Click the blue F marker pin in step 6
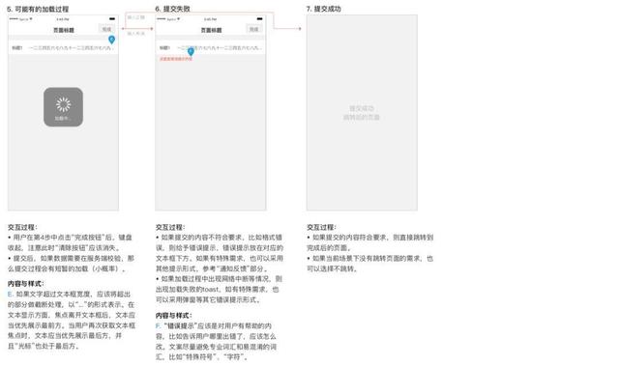The height and width of the screenshot is (366, 619). coord(191,51)
